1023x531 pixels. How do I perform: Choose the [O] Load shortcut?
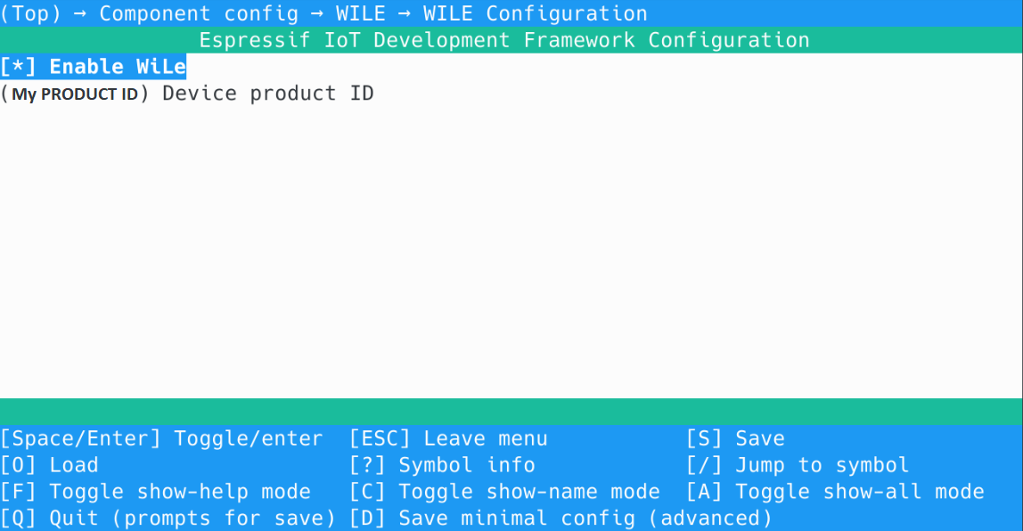pyautogui.click(x=49, y=465)
